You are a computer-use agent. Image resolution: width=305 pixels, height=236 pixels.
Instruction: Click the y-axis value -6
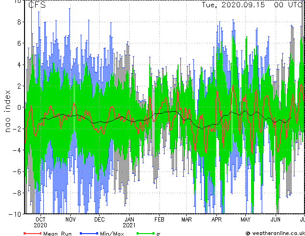[x=17, y=171]
